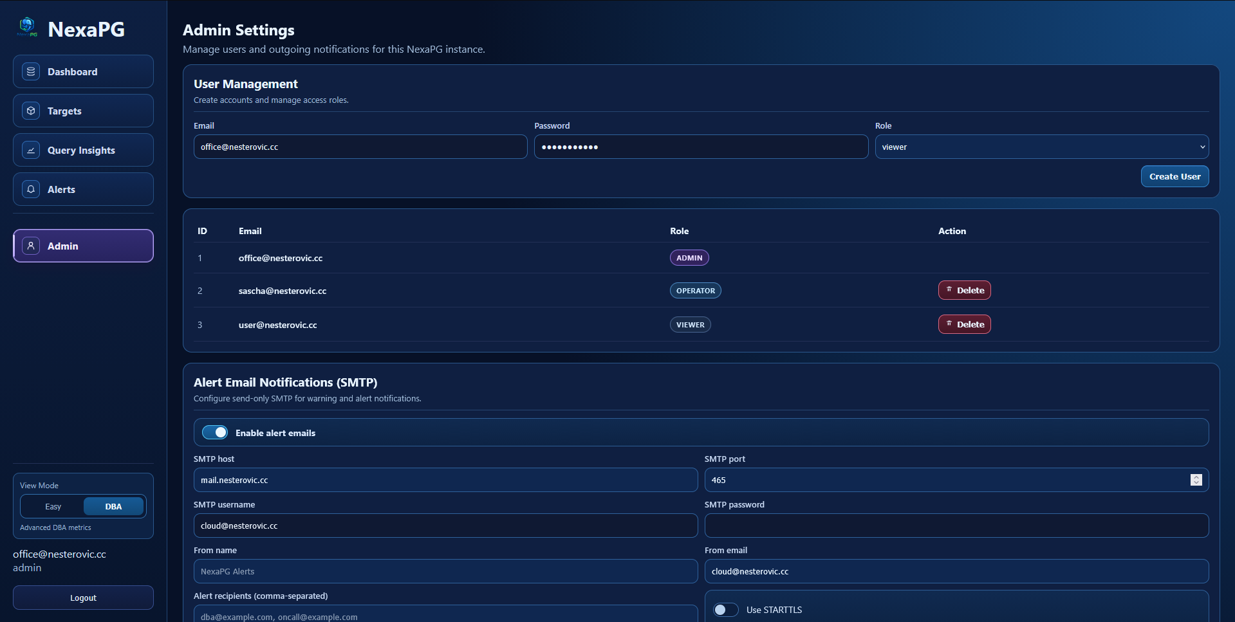Enable the Use STARTTLS toggle
1235x622 pixels.
point(725,609)
